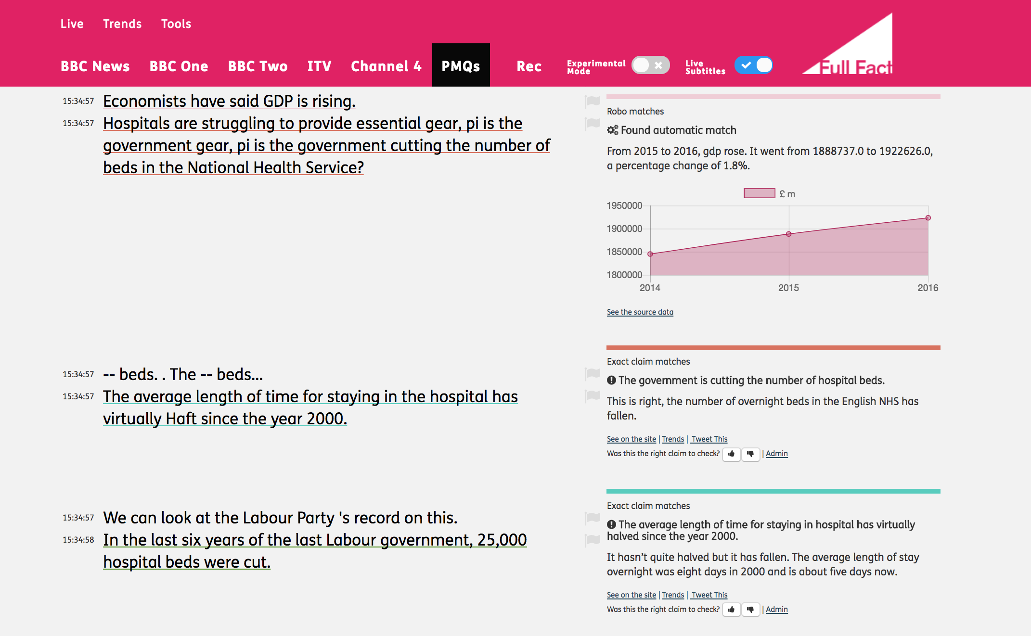Flag the 'Economists have said GDP' sentence

click(x=593, y=101)
